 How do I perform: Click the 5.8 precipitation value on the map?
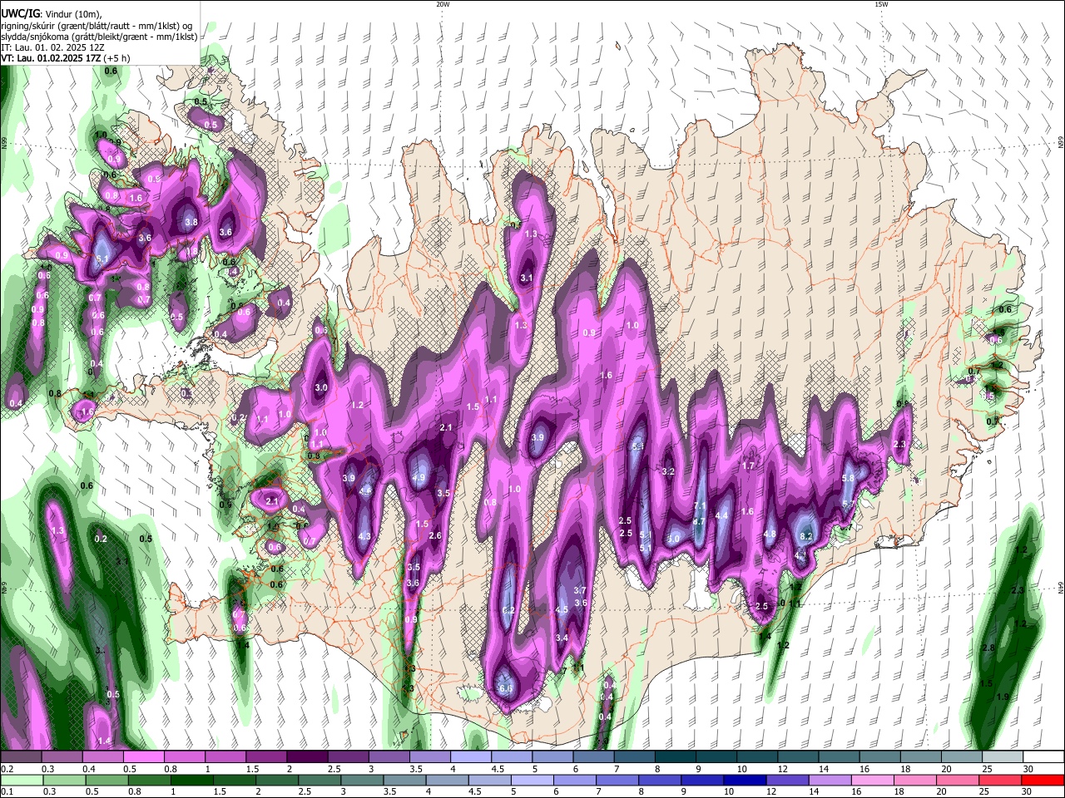pos(849,478)
